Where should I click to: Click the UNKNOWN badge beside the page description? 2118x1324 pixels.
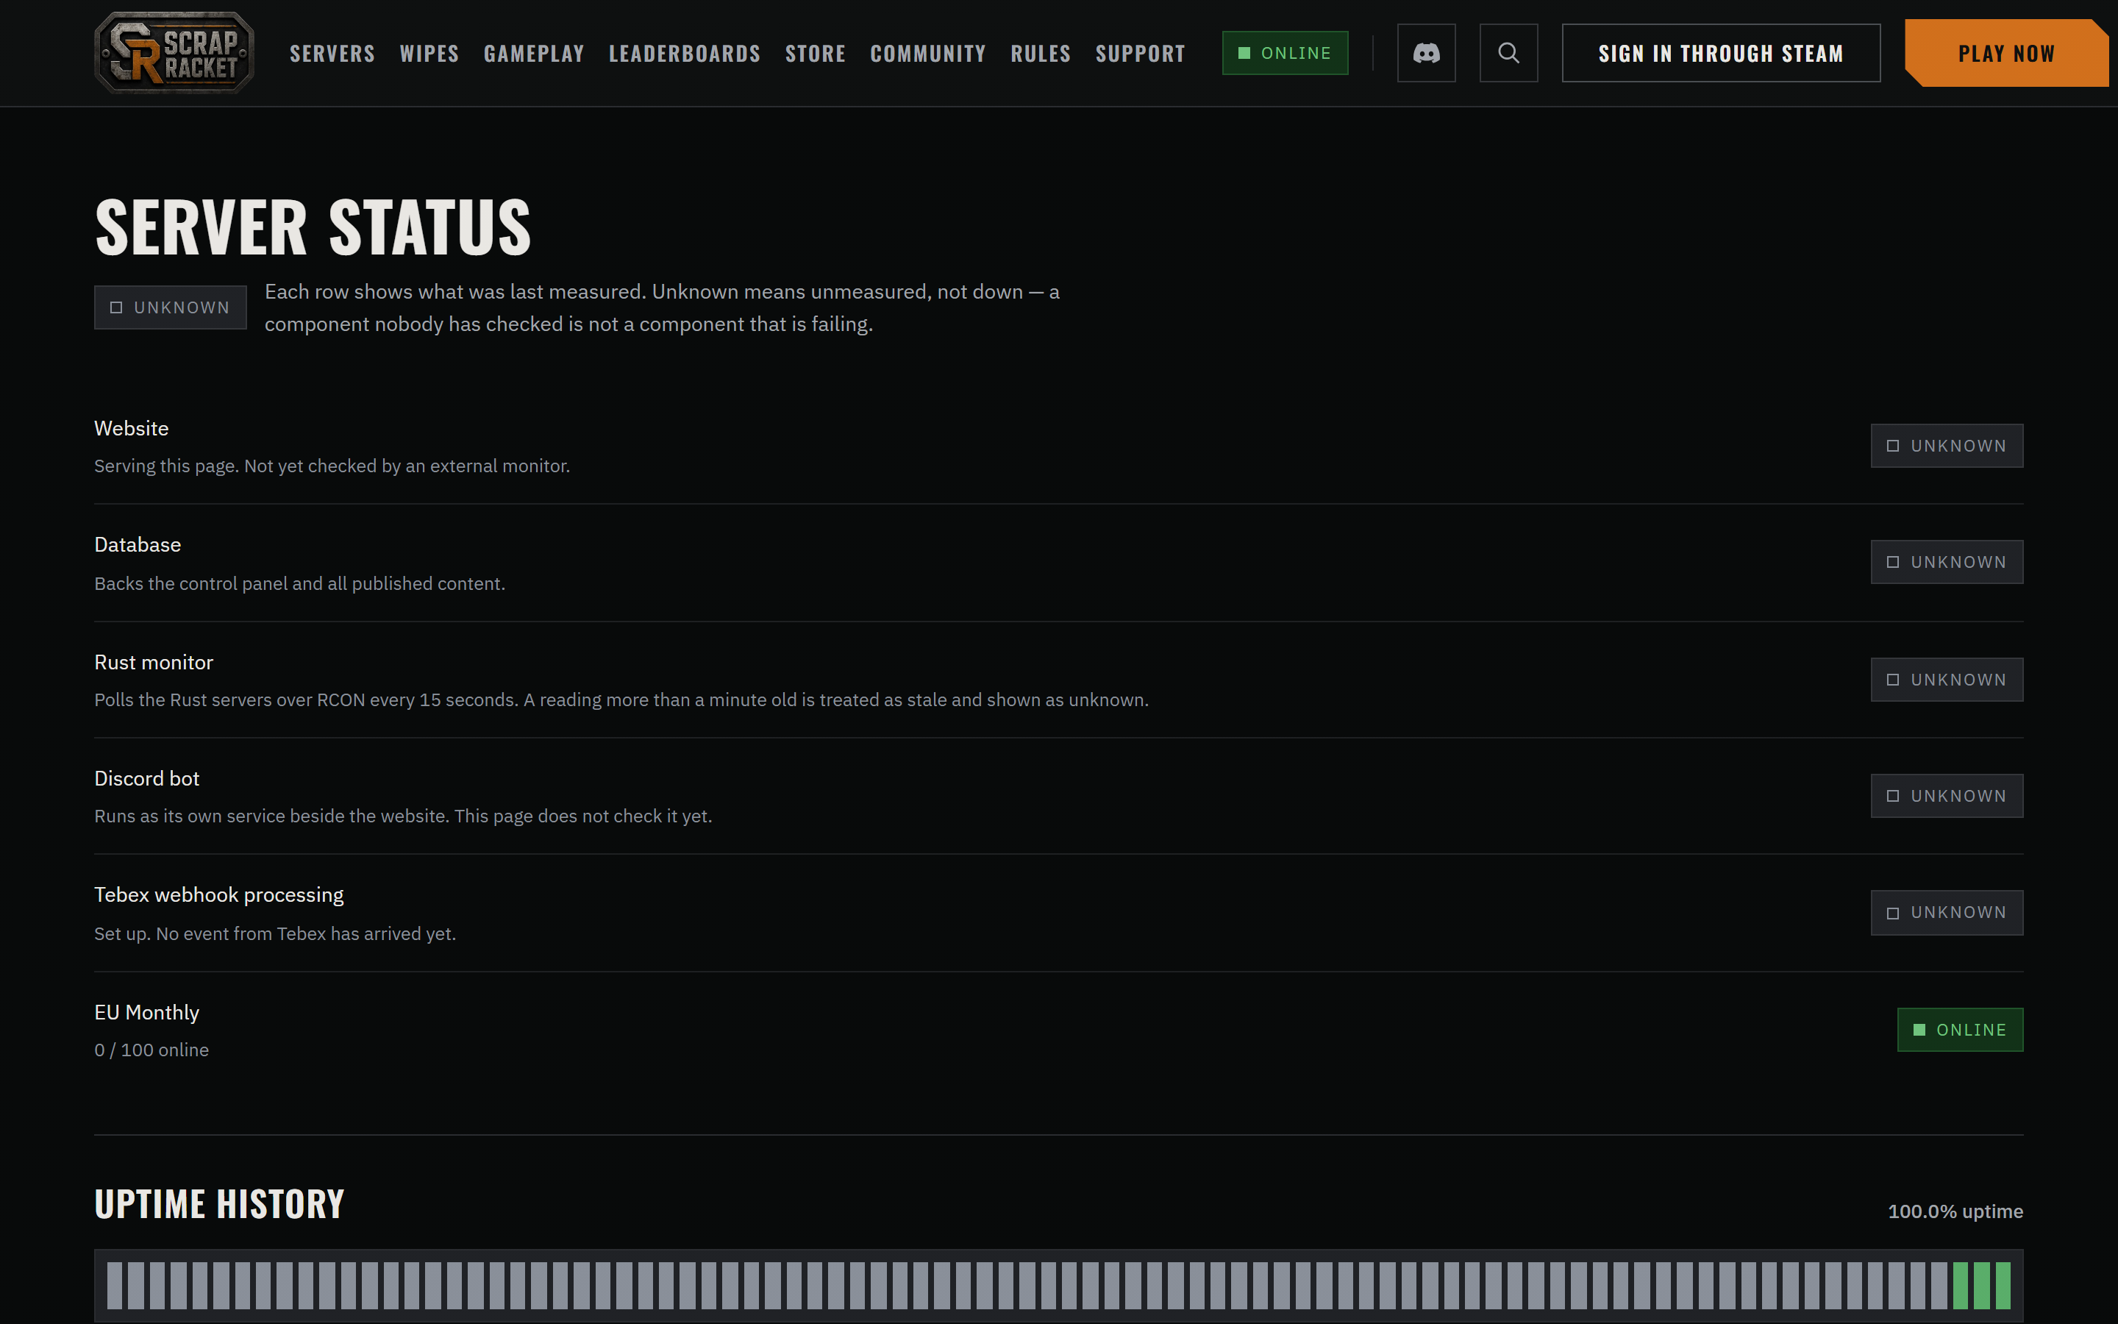click(171, 307)
